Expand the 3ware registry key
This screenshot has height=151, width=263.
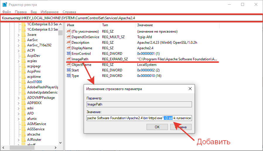click(18, 35)
